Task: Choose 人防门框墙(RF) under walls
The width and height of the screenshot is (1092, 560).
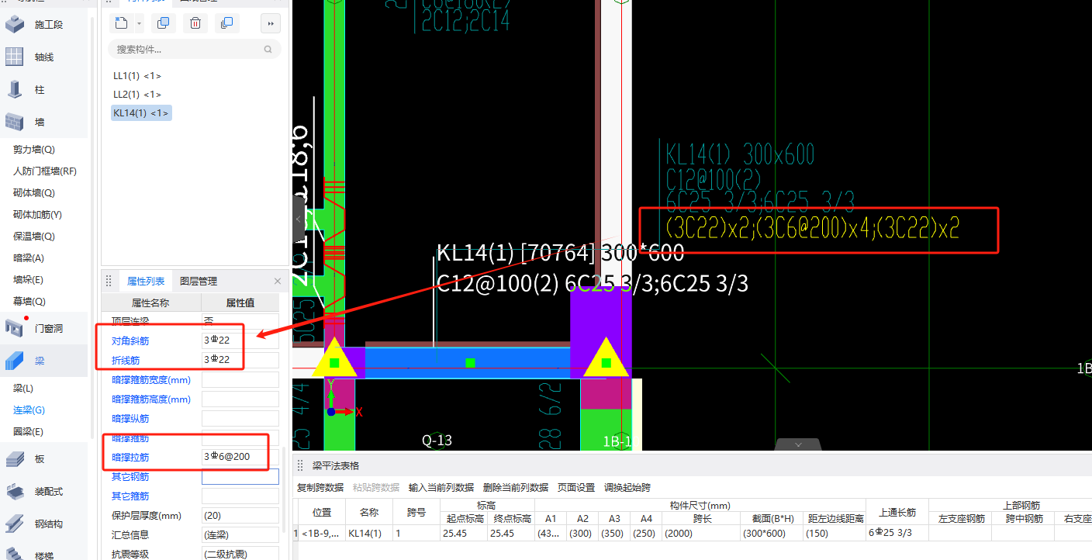Action: click(45, 171)
